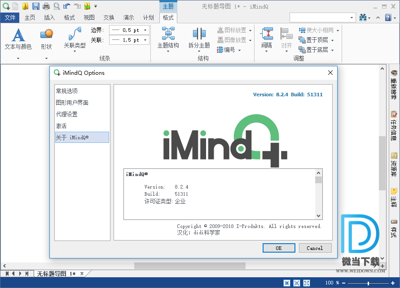Open Print Preview icon in quick access toolbar
The image size is (400, 288).
[57, 6]
